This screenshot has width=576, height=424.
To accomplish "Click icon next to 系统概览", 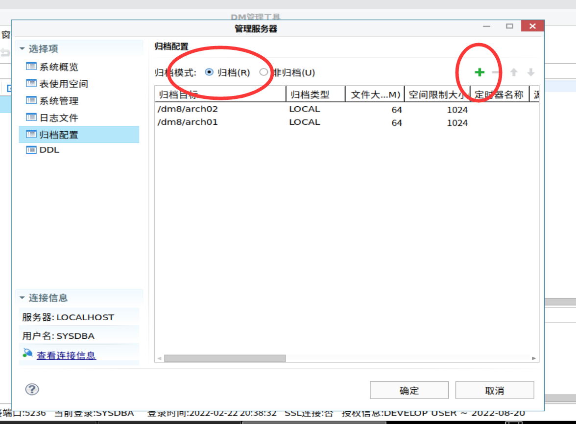I will (x=31, y=67).
